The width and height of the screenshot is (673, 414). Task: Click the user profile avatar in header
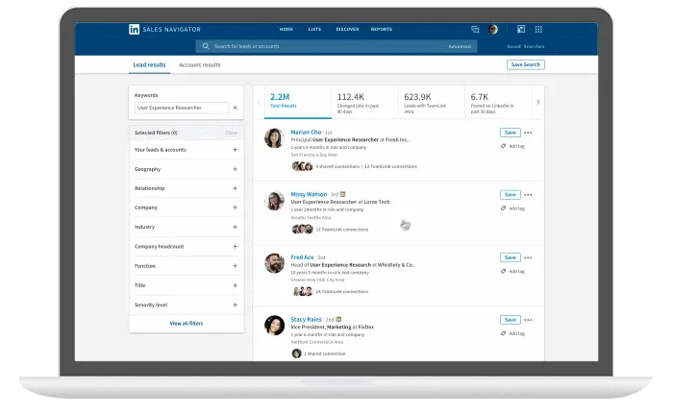(493, 30)
